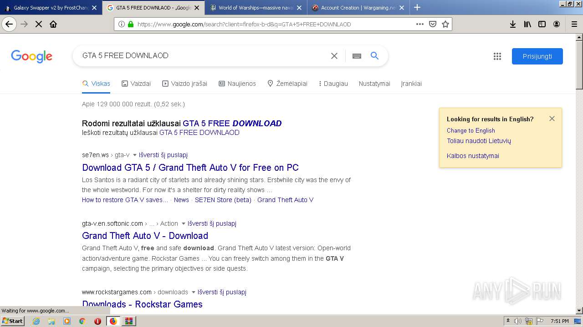Expand the dropdown arrow beside se7en.ws result

[x=135, y=155]
